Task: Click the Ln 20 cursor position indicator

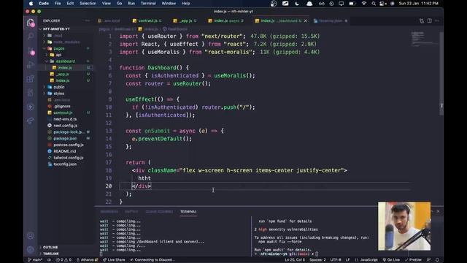Action: tap(295, 260)
